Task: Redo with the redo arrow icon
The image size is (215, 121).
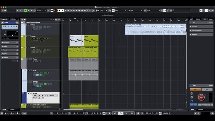Action: 5,10
